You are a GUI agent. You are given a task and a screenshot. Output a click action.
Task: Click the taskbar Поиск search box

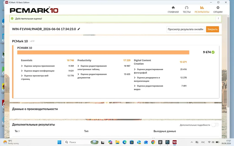tap(81, 142)
